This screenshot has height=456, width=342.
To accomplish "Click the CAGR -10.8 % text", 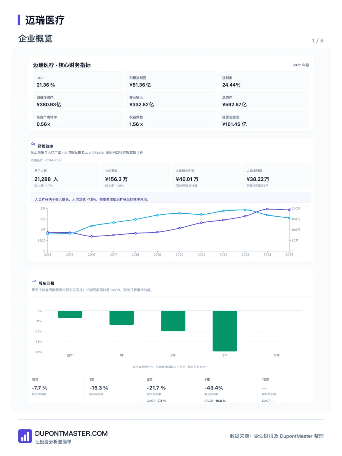I will click(x=215, y=401).
